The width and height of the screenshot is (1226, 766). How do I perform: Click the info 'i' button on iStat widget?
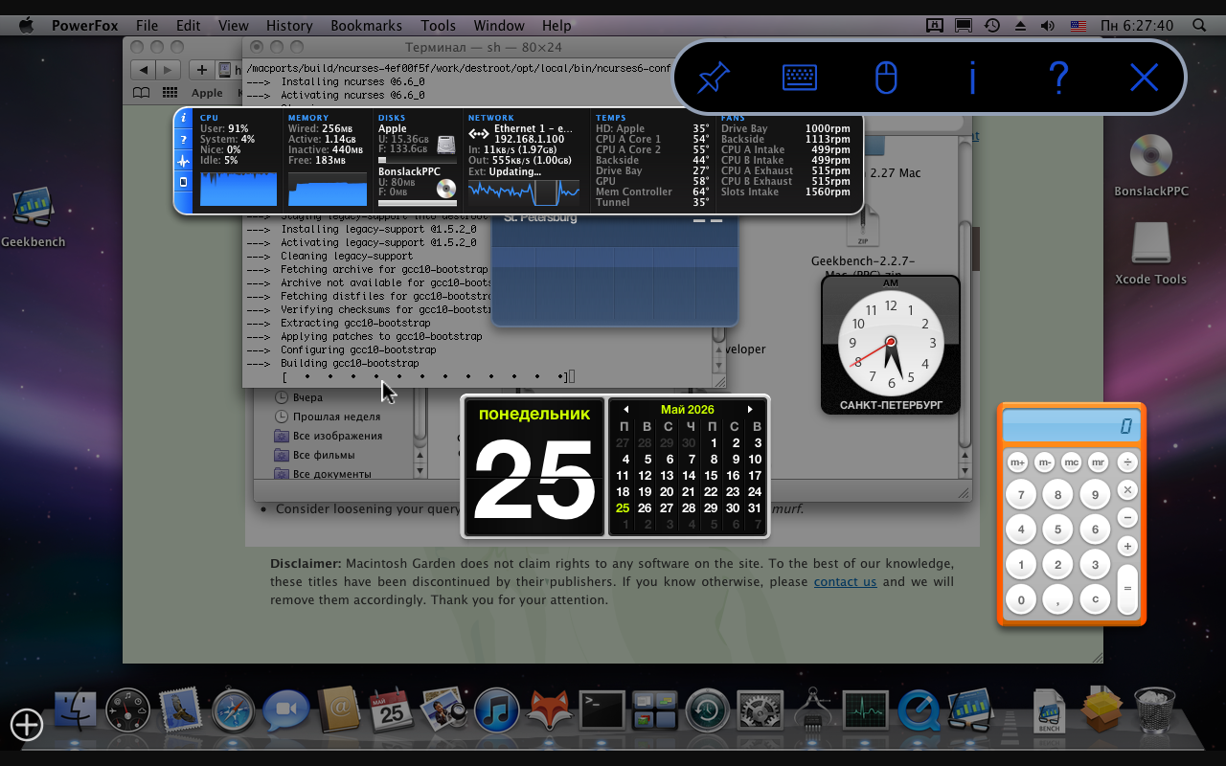coord(183,119)
